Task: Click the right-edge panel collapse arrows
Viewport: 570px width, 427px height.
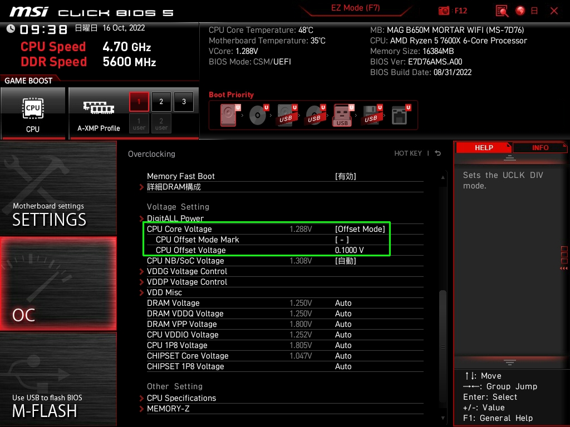Action: pyautogui.click(x=563, y=269)
